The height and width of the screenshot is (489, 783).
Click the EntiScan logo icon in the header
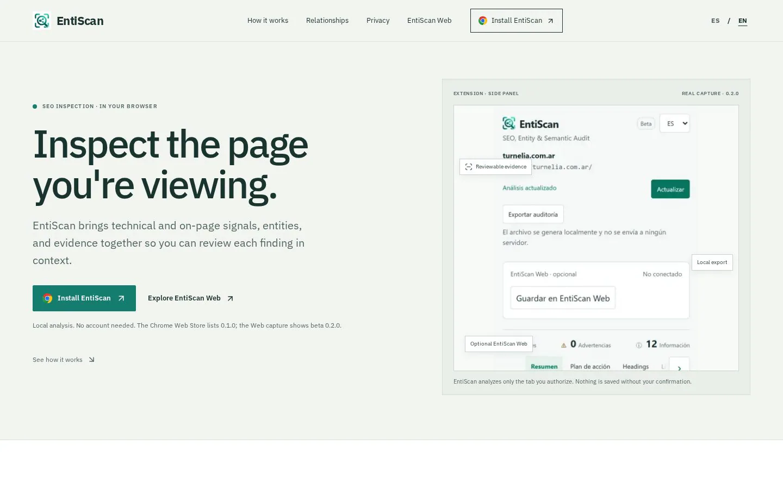42,21
